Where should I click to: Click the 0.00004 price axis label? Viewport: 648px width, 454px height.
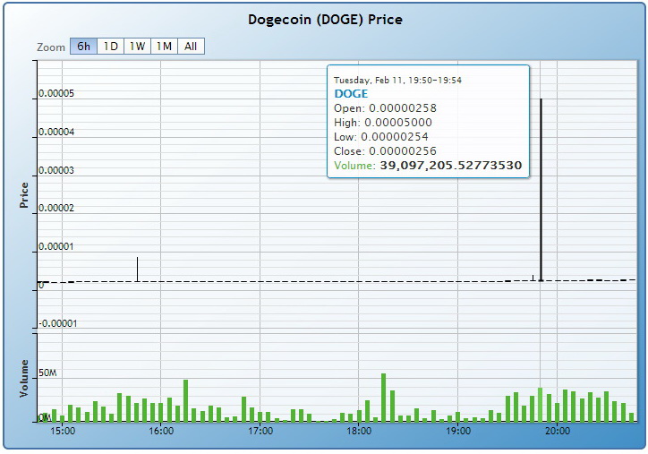click(56, 132)
